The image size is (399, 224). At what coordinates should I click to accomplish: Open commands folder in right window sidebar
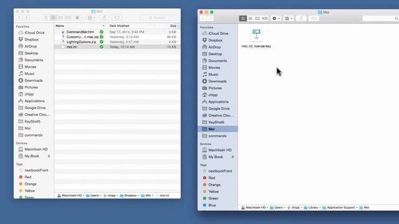click(218, 136)
